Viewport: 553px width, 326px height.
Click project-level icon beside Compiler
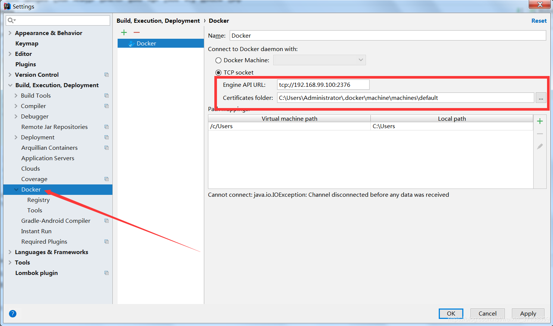point(106,106)
